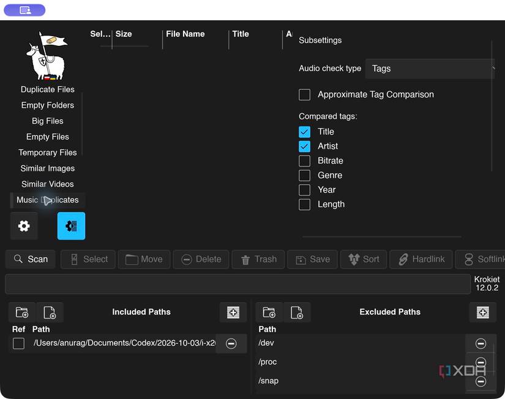Screen dimensions: 505x399
Task: Click the purple screen-share pill icon
Action: pos(24,10)
